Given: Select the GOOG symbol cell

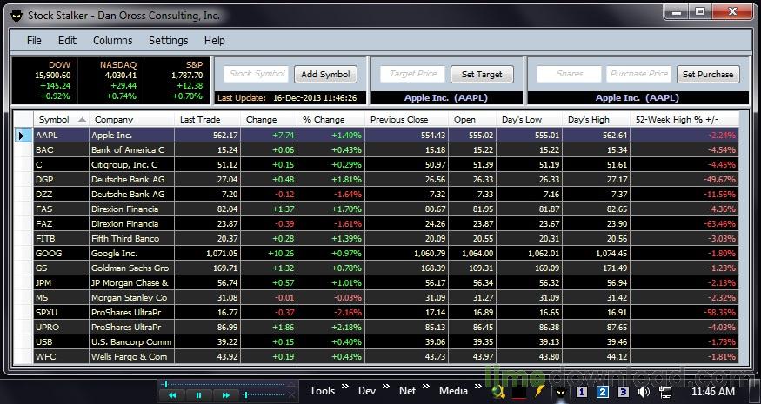Looking at the screenshot, I should click(x=61, y=253).
